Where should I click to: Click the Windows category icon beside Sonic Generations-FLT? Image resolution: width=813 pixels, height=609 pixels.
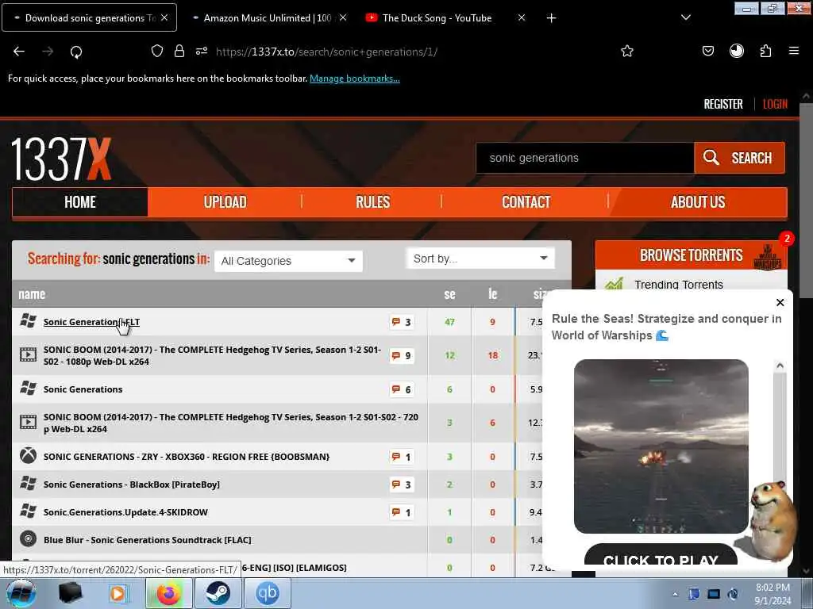pyautogui.click(x=28, y=321)
